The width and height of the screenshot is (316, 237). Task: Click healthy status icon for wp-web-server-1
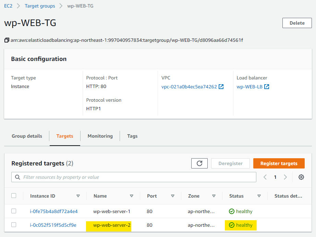[232, 211]
